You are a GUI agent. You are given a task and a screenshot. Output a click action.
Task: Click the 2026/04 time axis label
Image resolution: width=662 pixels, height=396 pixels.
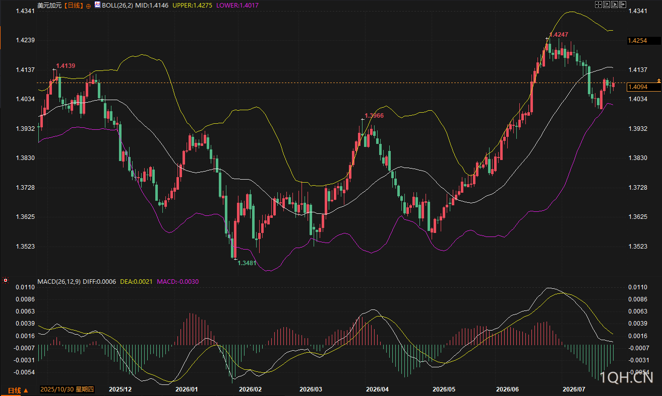377,389
